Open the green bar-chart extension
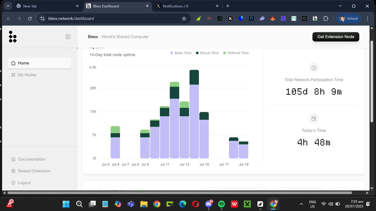376x211 pixels. pos(198,18)
